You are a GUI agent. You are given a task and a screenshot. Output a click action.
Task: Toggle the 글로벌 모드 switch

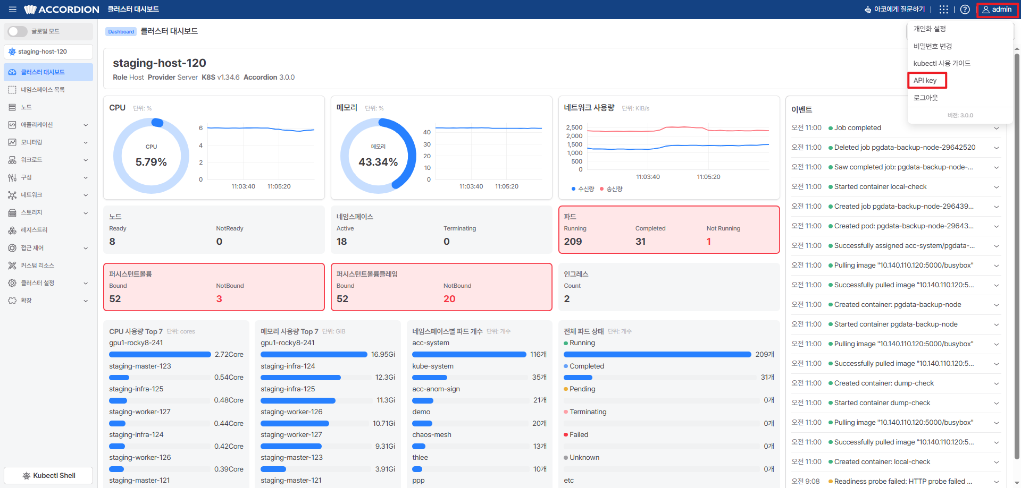click(x=18, y=31)
